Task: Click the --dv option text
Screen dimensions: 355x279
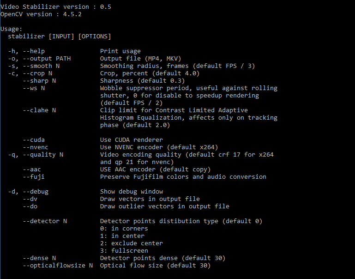Action: pyautogui.click(x=30, y=199)
